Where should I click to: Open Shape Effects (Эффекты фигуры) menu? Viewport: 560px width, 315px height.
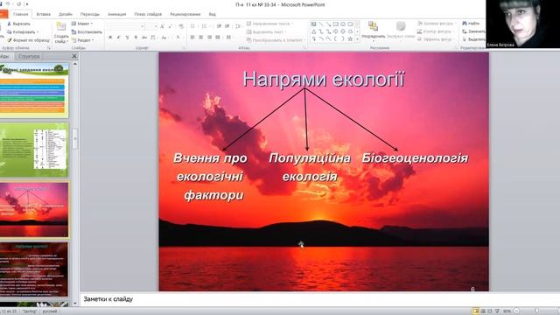(x=436, y=39)
